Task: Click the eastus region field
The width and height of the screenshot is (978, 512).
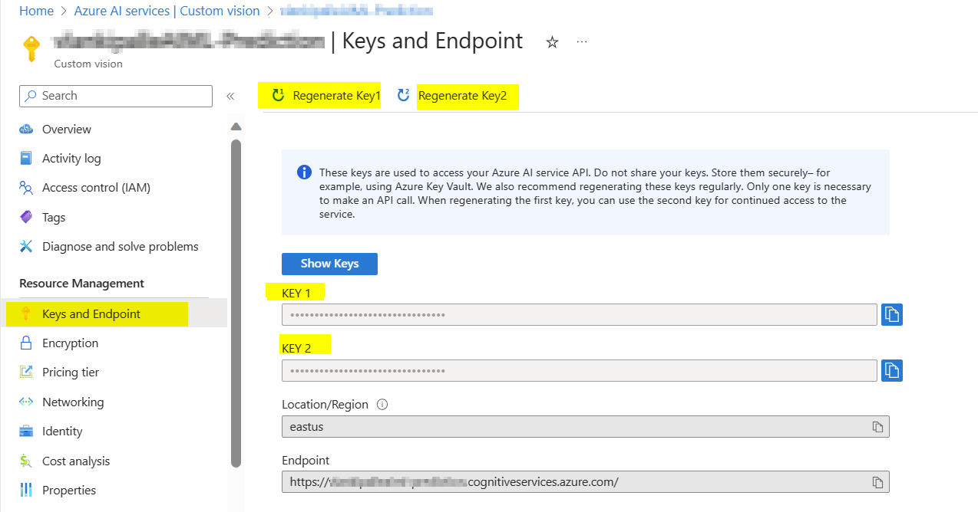Action: coord(586,427)
